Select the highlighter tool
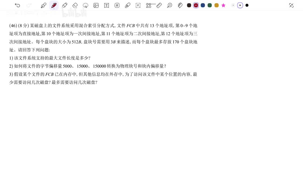303x194 pixels. [x=65, y=5]
